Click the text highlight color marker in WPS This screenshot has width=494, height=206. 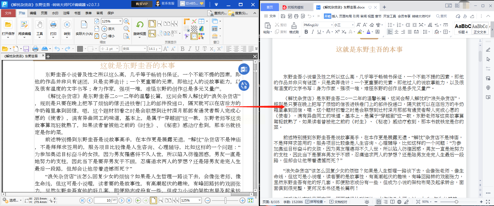[359, 32]
